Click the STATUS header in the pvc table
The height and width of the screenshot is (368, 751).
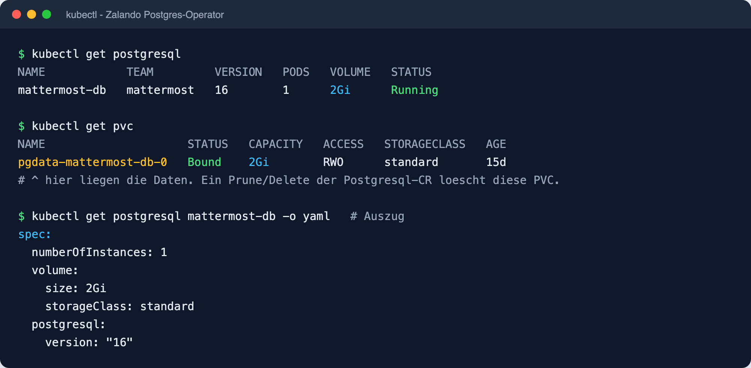[x=208, y=144]
